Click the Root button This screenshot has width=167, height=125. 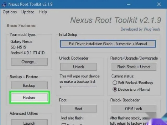(79, 109)
